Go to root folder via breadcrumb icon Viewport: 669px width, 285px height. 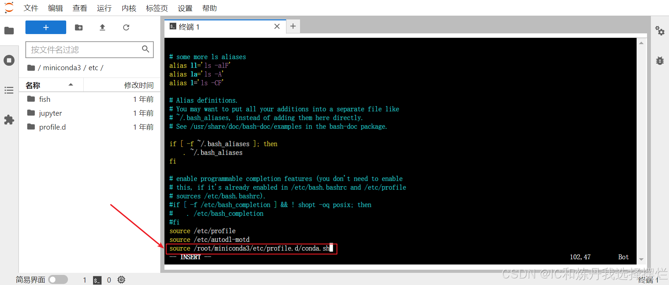coord(31,68)
